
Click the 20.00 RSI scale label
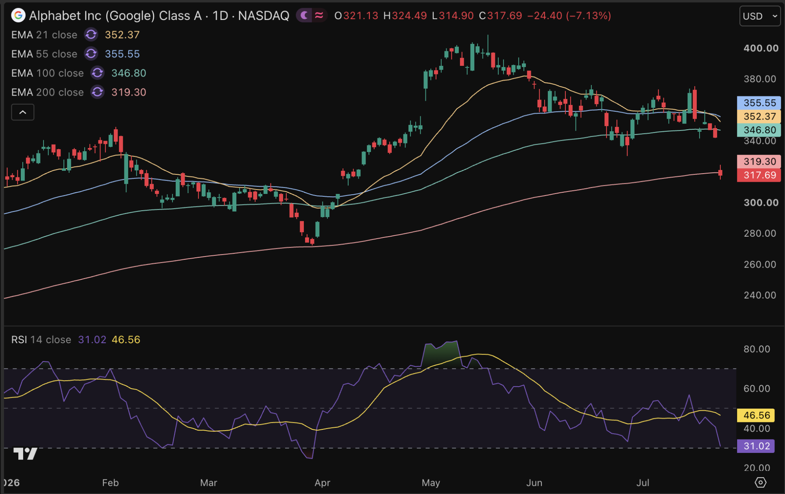(x=757, y=468)
